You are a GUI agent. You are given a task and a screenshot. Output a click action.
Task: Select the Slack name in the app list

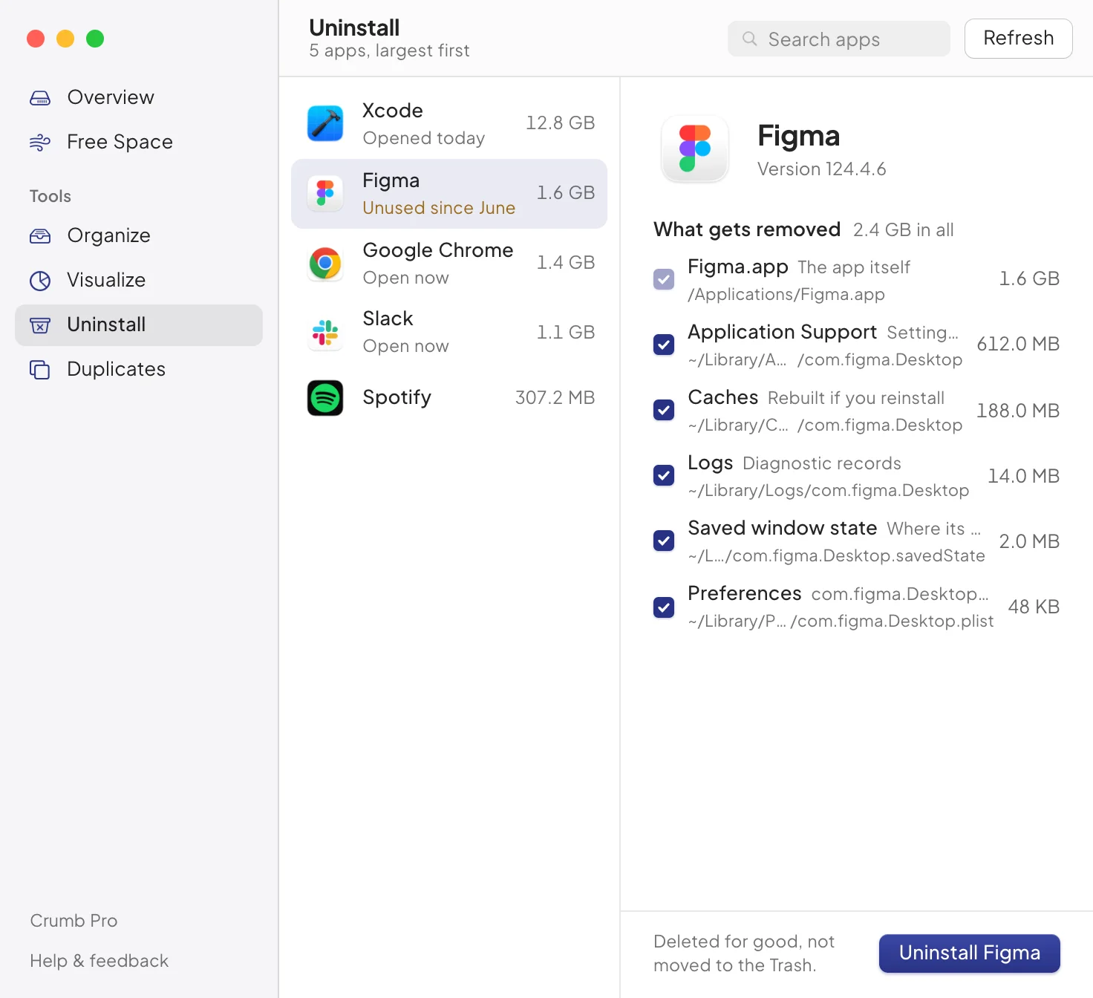388,319
